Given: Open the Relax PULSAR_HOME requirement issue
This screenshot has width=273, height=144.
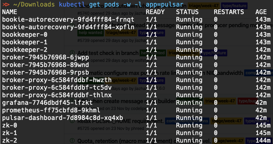Looking at the screenshot, I should point(120,121).
